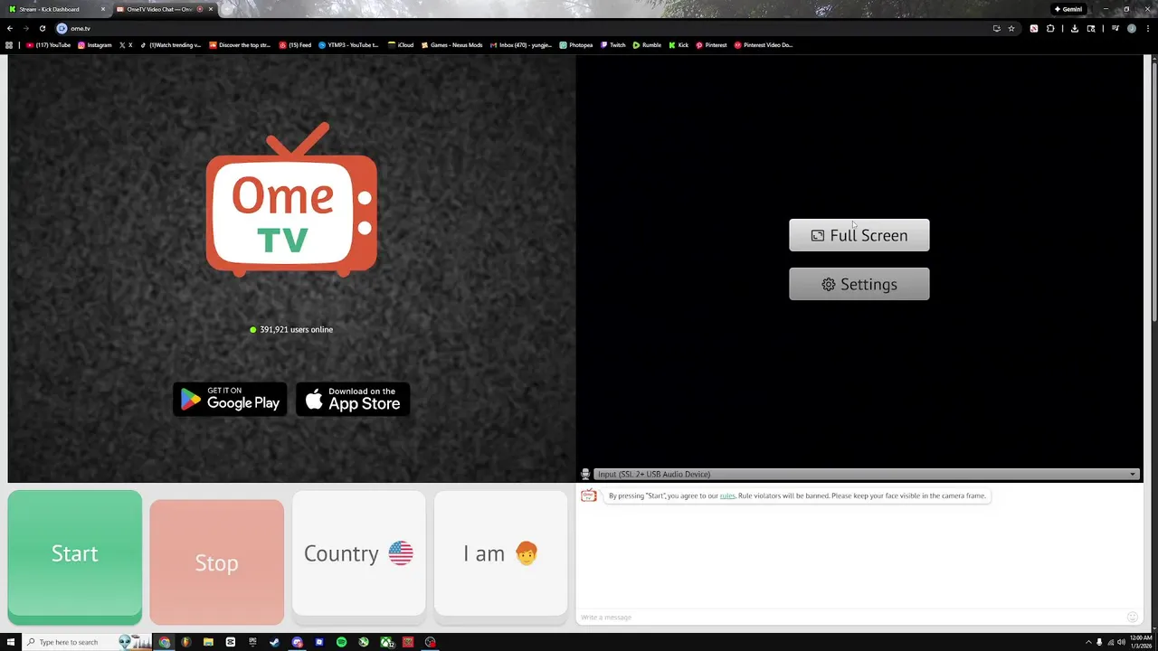
Task: Go back in browser history
Action: click(10, 28)
